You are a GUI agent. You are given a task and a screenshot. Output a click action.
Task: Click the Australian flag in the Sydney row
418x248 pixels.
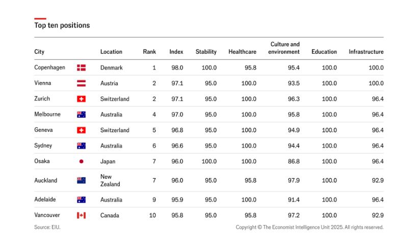(81, 145)
